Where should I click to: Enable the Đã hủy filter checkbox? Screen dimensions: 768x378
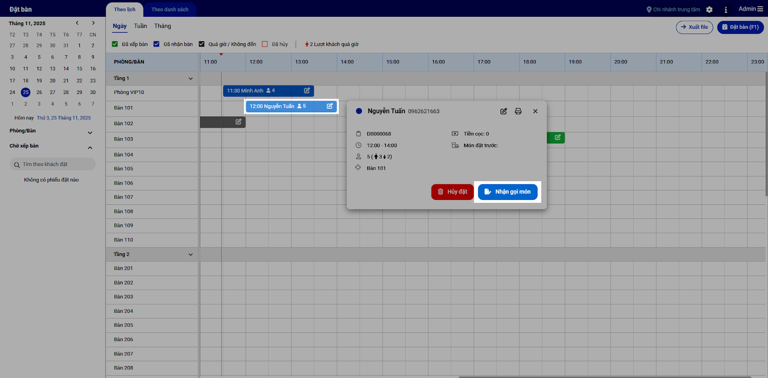pos(265,44)
